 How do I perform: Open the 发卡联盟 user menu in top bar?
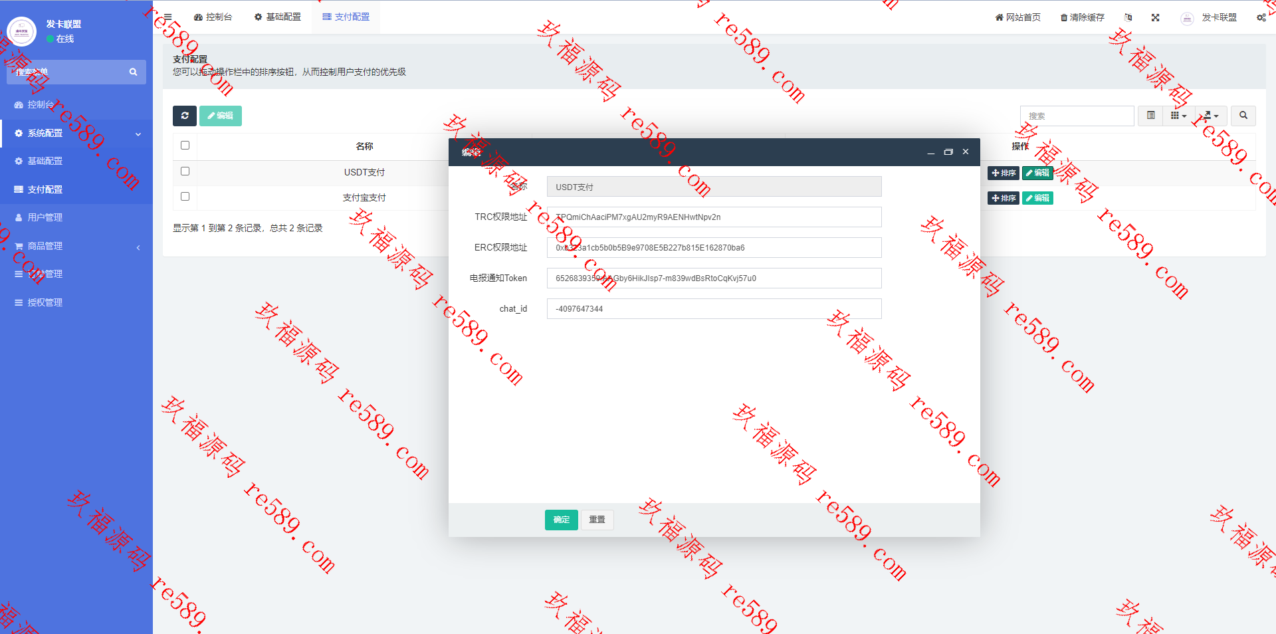tap(1209, 17)
